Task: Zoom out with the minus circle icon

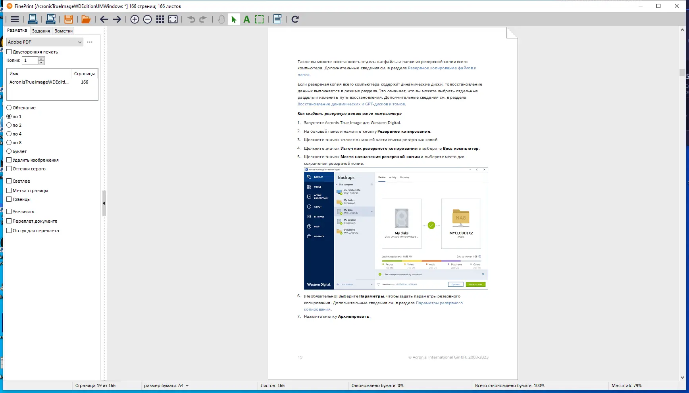Action: coord(147,19)
